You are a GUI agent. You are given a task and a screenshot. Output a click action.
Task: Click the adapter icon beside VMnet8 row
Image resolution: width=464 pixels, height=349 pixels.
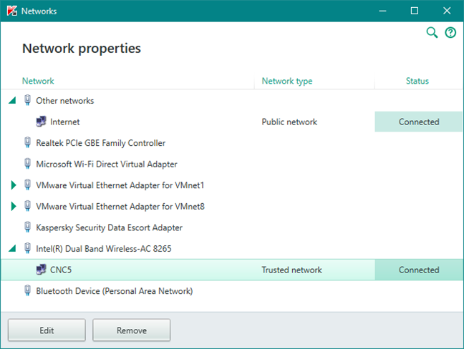pyautogui.click(x=27, y=206)
